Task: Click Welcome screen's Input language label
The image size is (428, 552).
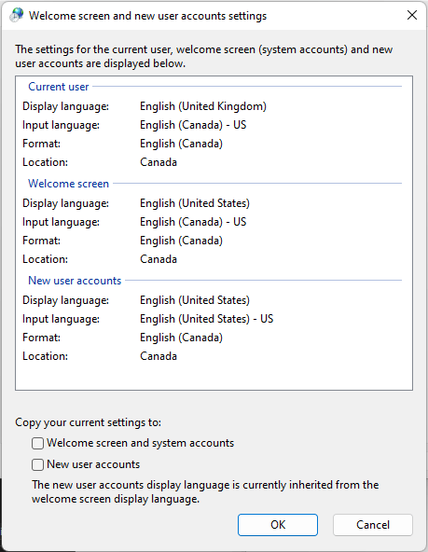Action: pos(62,222)
